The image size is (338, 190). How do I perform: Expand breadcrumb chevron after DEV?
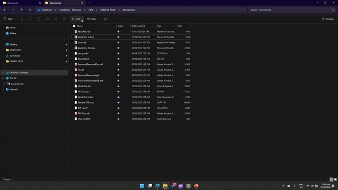tap(97, 10)
